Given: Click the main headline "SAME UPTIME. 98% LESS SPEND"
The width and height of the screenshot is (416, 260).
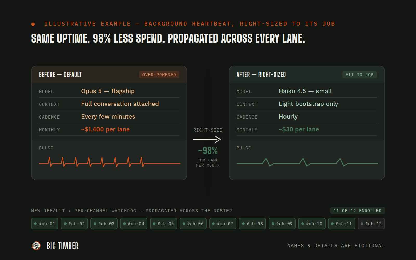Looking at the screenshot, I should (x=168, y=38).
